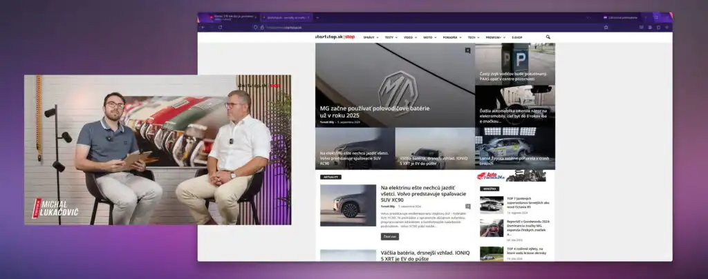
Task: Open the search magnifier icon on startstop.sk
Action: [x=548, y=37]
